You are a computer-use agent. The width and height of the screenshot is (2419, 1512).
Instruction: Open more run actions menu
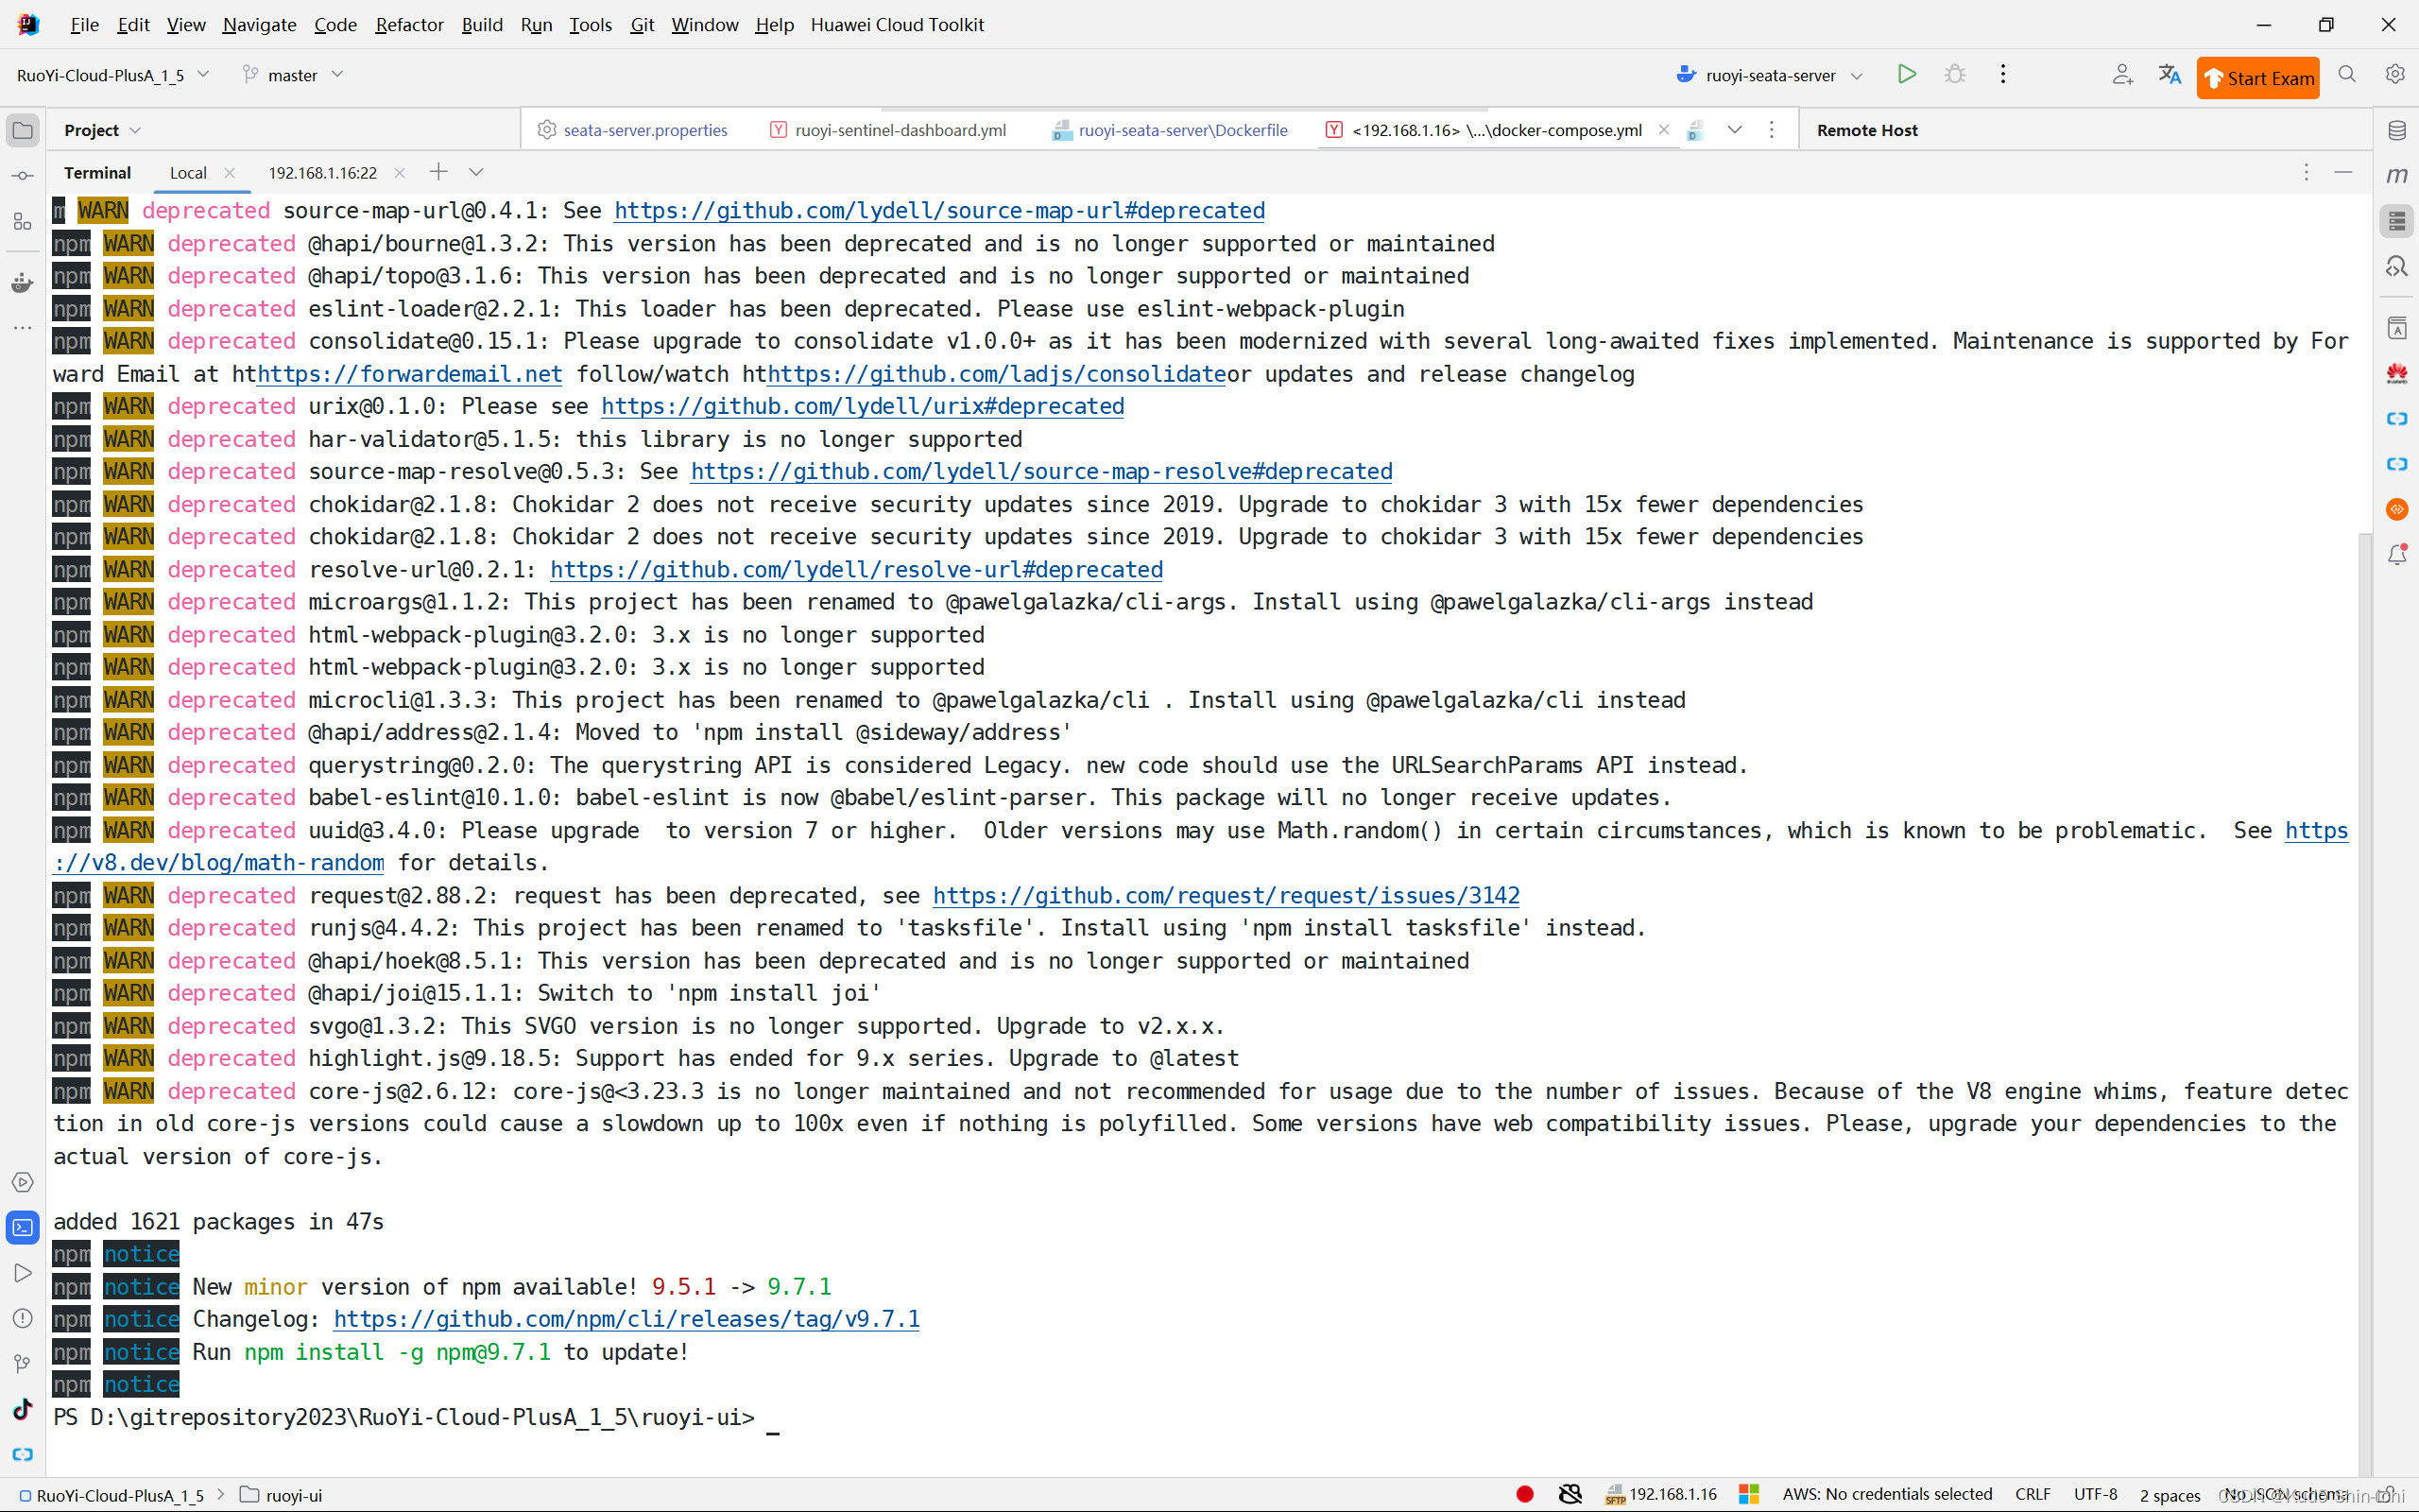click(2002, 75)
